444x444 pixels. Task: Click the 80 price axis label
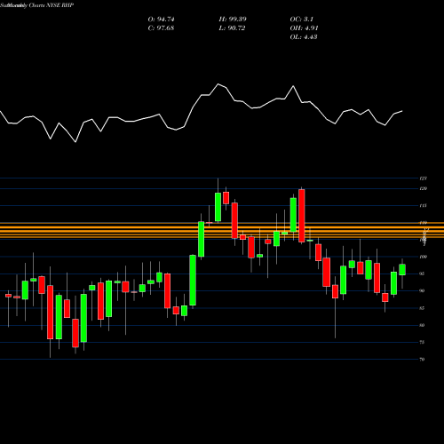coord(423,325)
